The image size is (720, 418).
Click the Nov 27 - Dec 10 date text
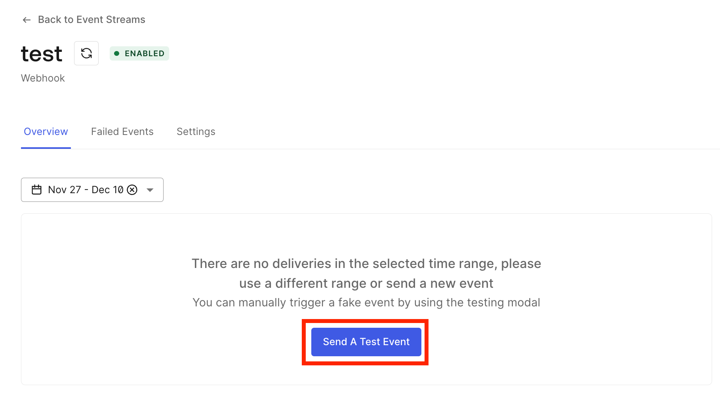86,190
